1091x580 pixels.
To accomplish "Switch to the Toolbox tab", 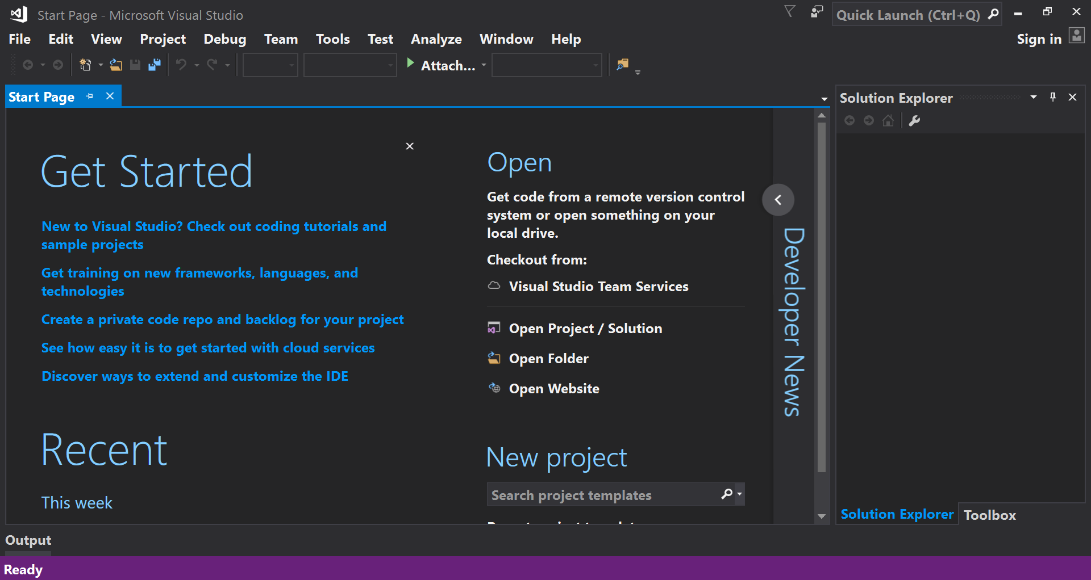I will point(990,515).
